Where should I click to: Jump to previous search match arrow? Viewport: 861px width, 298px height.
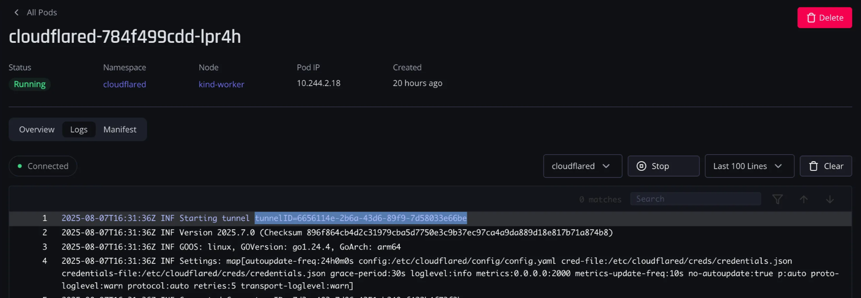pos(804,199)
